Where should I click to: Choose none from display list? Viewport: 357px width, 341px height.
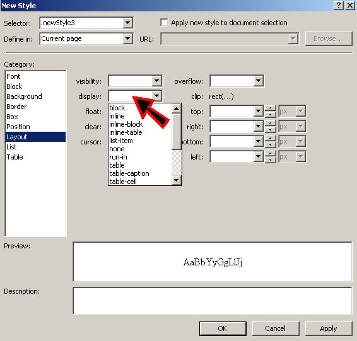140,149
